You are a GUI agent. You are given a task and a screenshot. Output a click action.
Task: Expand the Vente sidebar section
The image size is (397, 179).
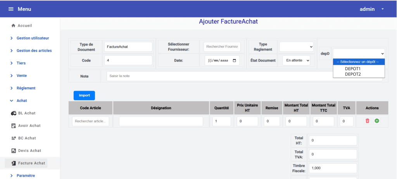21,76
